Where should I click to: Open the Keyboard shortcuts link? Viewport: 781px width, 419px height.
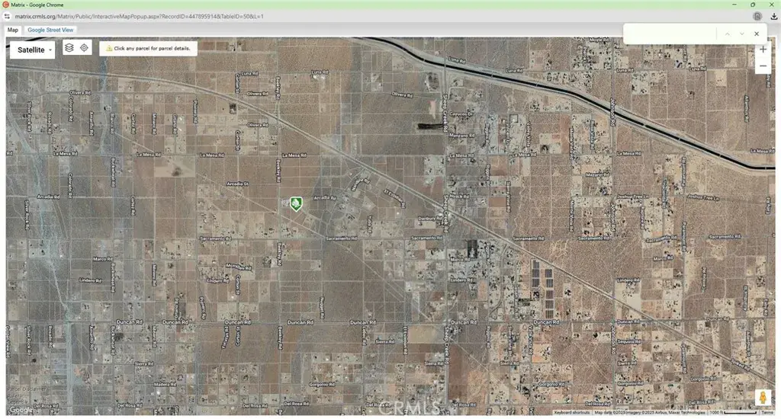[572, 413]
